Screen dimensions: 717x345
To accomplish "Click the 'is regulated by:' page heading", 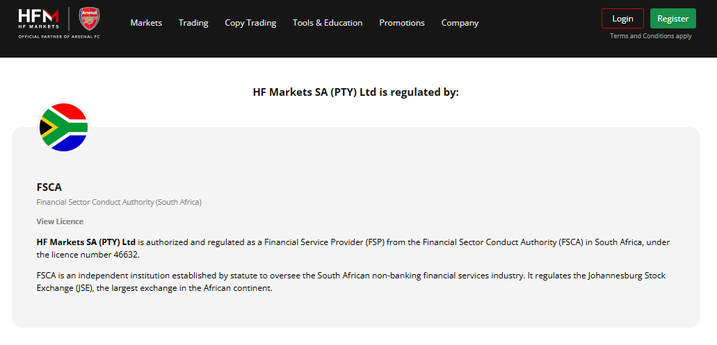I will pyautogui.click(x=356, y=92).
